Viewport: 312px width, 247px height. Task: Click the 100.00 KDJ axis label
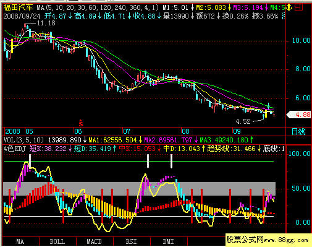(300, 154)
